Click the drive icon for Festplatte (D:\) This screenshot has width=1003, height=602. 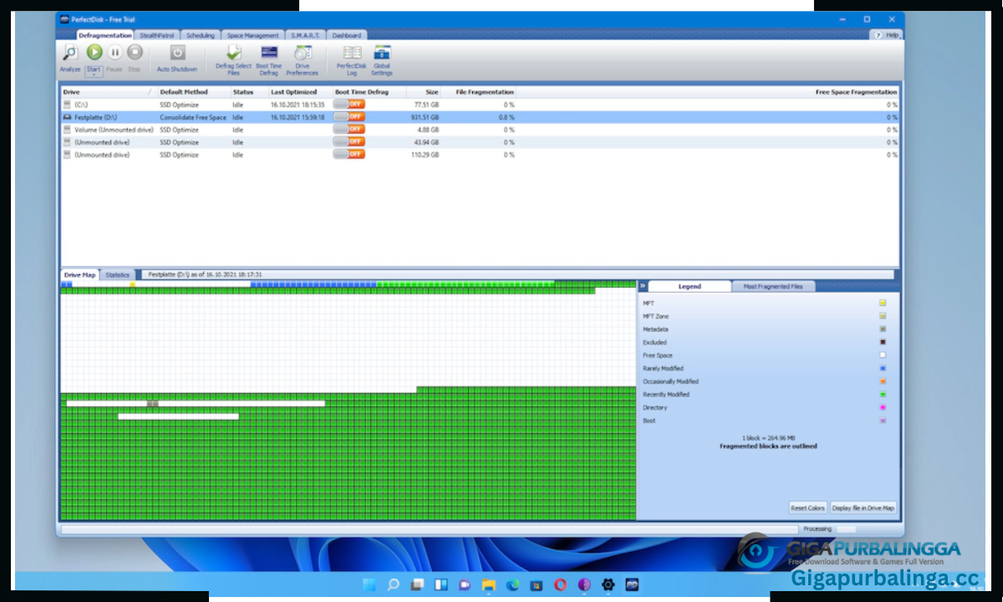pyautogui.click(x=67, y=117)
